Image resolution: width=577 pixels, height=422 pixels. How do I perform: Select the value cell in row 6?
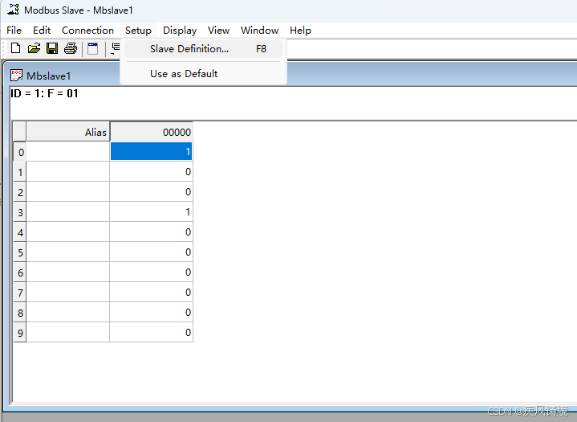pyautogui.click(x=151, y=272)
